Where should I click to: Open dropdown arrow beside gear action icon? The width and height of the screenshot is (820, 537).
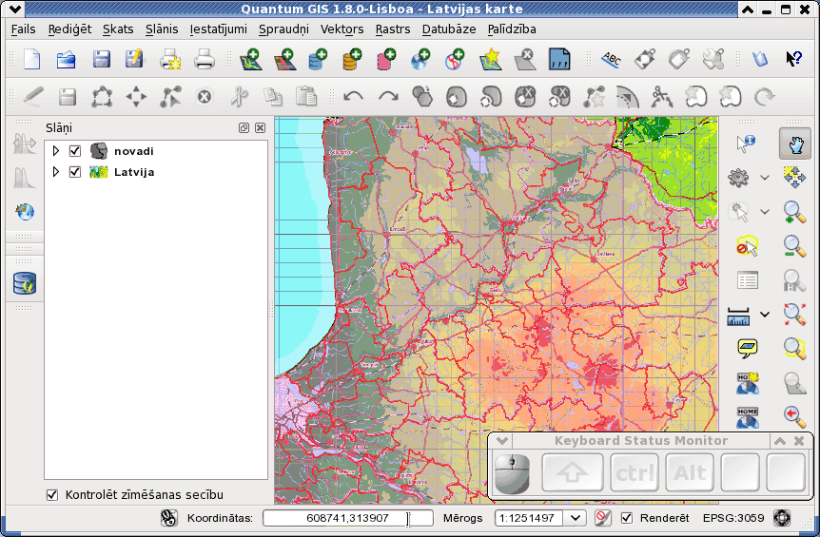tap(765, 178)
